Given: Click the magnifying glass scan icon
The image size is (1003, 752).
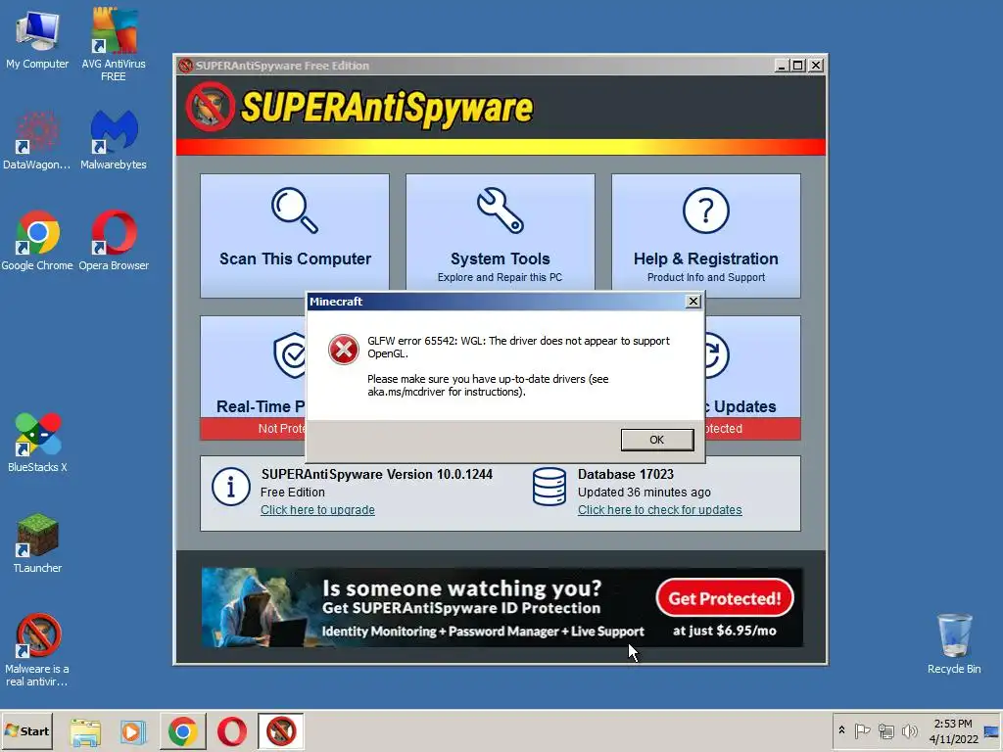Looking at the screenshot, I should click(294, 210).
